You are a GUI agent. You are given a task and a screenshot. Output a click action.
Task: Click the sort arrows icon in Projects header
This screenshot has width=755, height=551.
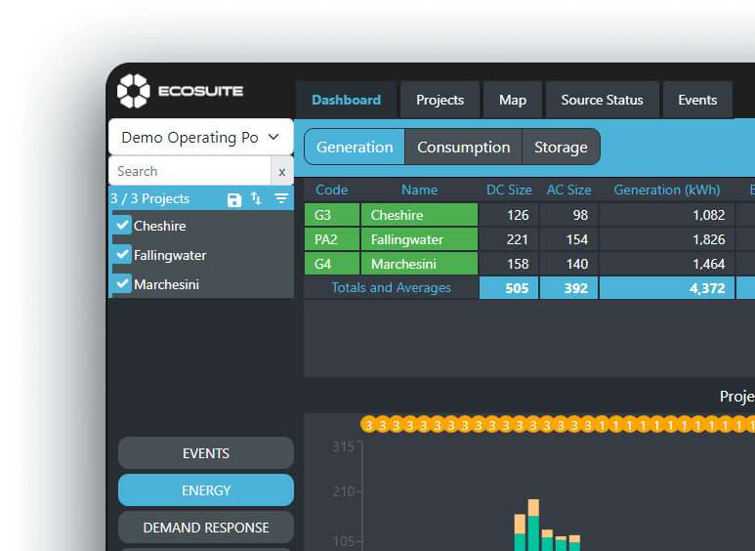click(257, 199)
